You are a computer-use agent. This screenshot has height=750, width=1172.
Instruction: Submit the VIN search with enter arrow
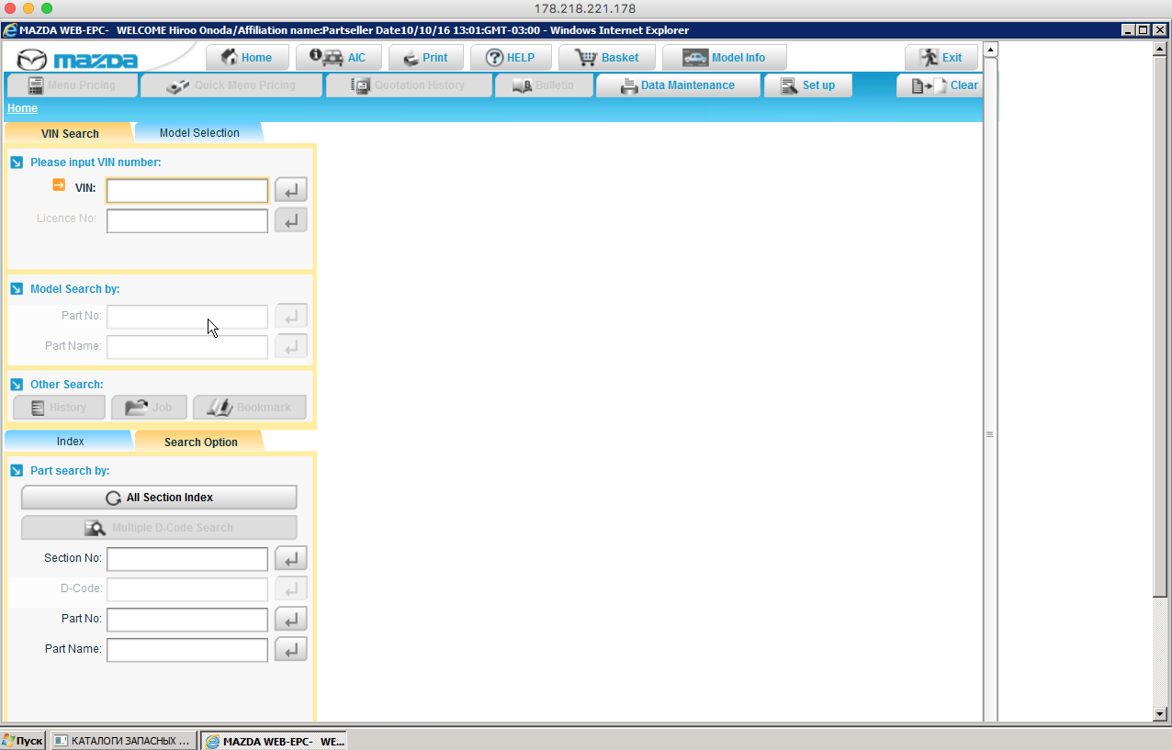(x=290, y=191)
